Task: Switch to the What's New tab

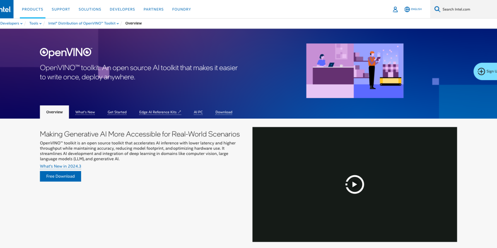Action: pos(85,112)
